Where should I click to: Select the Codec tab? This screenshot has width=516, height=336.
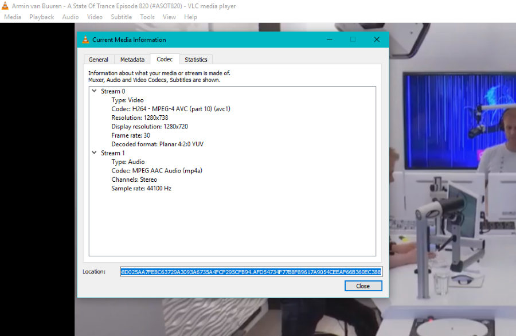[165, 59]
